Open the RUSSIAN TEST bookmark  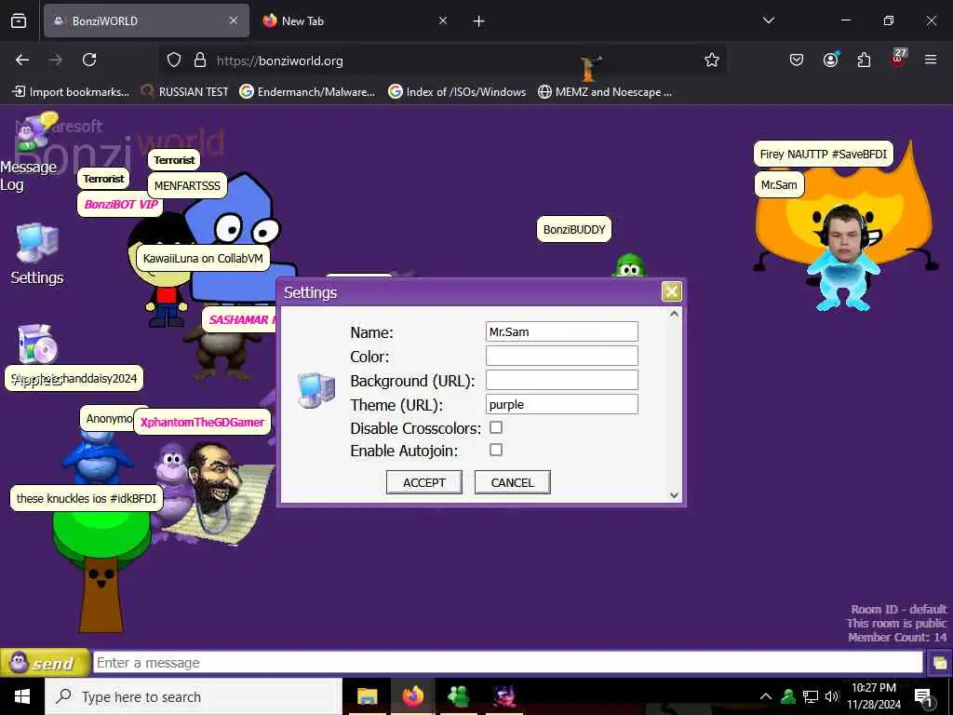[184, 92]
